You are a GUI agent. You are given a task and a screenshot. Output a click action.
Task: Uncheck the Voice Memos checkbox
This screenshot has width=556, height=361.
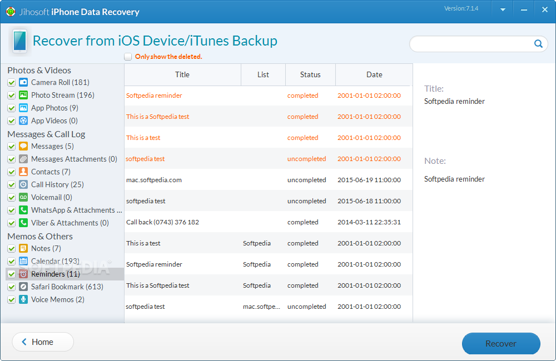pyautogui.click(x=11, y=299)
